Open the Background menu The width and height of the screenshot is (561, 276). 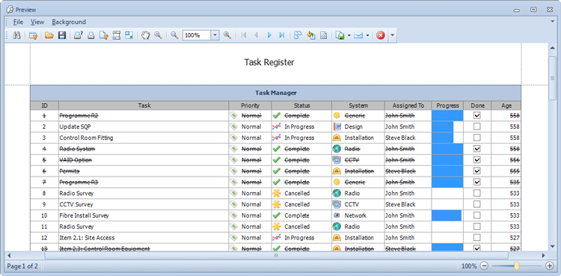[x=69, y=22]
